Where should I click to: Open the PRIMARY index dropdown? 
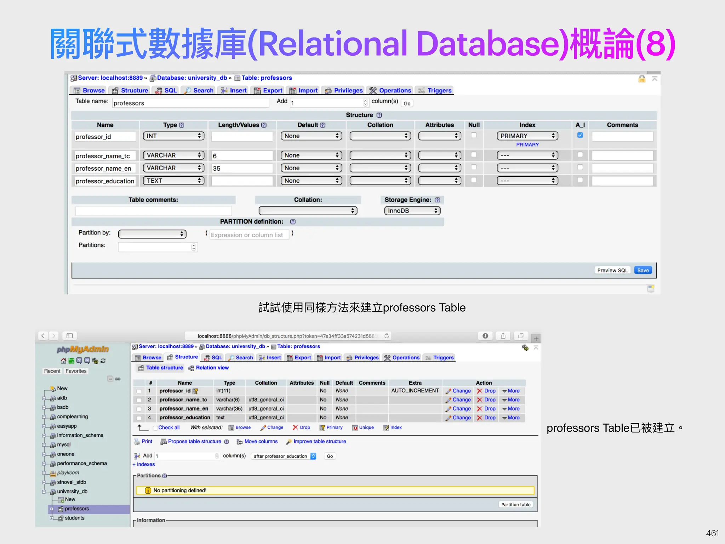(x=527, y=136)
